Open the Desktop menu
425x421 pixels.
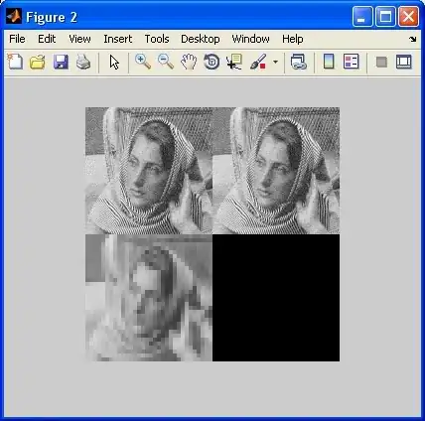[x=201, y=39]
